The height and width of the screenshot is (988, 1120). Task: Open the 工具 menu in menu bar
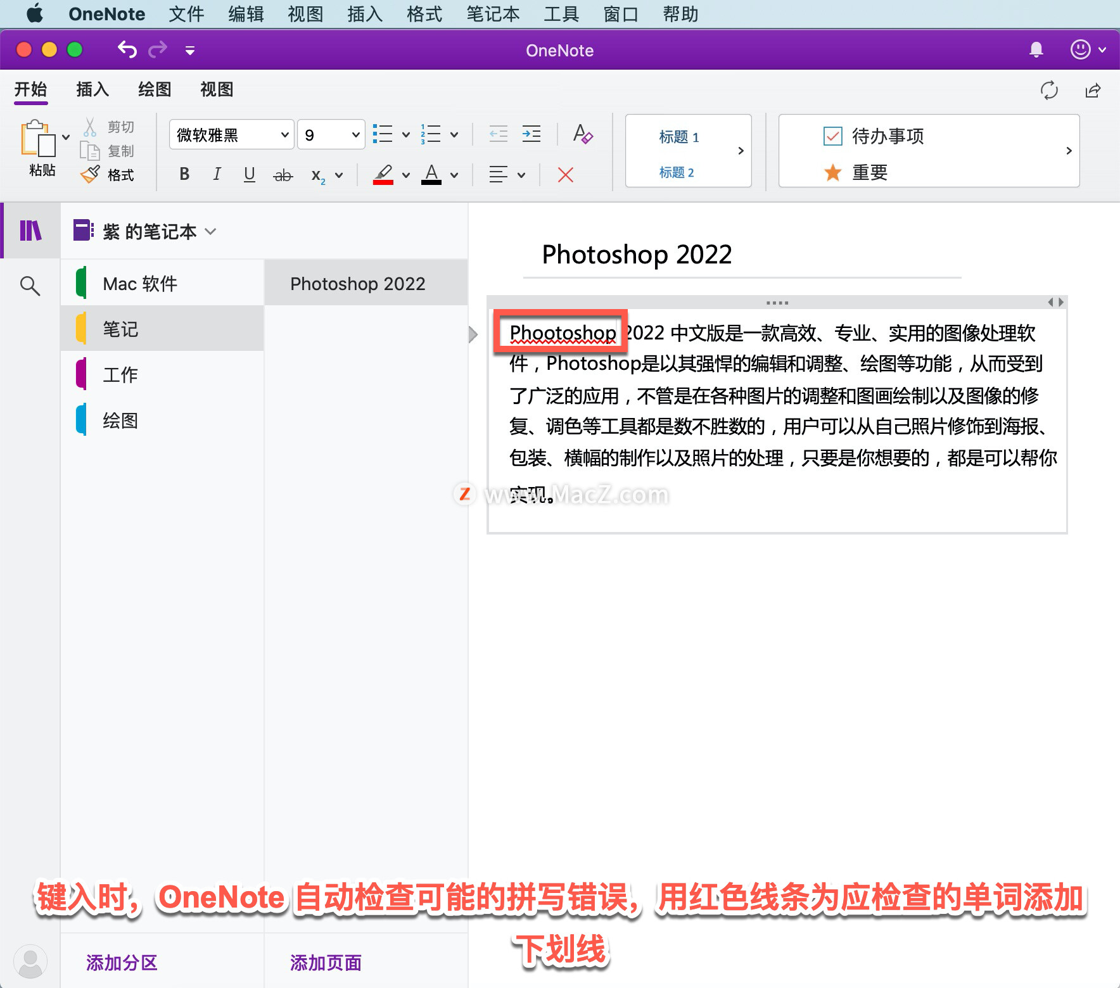[561, 14]
